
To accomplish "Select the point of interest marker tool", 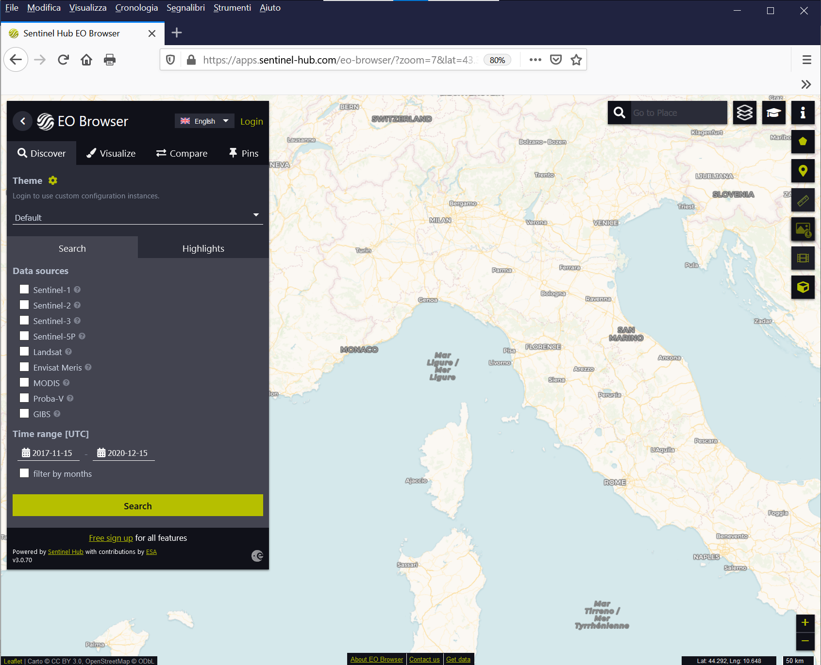I will pos(803,171).
